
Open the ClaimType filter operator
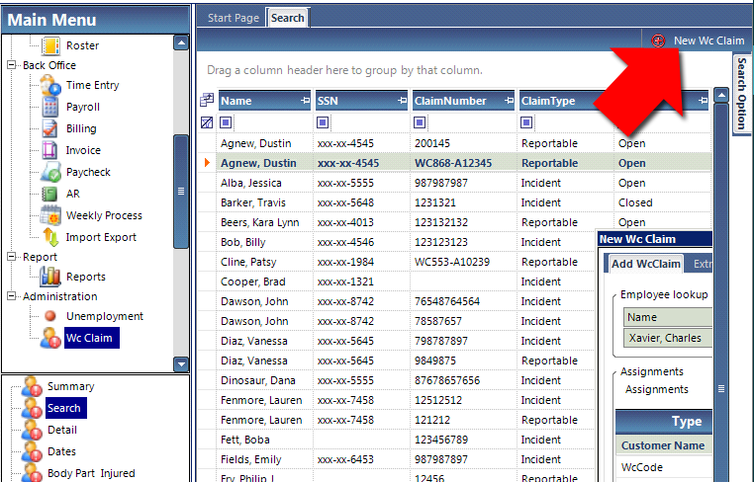526,122
